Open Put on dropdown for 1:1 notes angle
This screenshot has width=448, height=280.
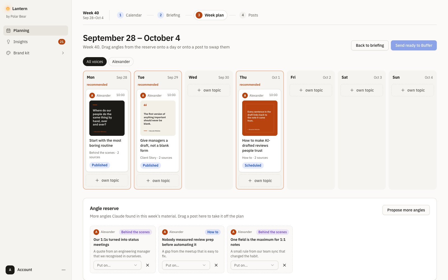(254, 265)
